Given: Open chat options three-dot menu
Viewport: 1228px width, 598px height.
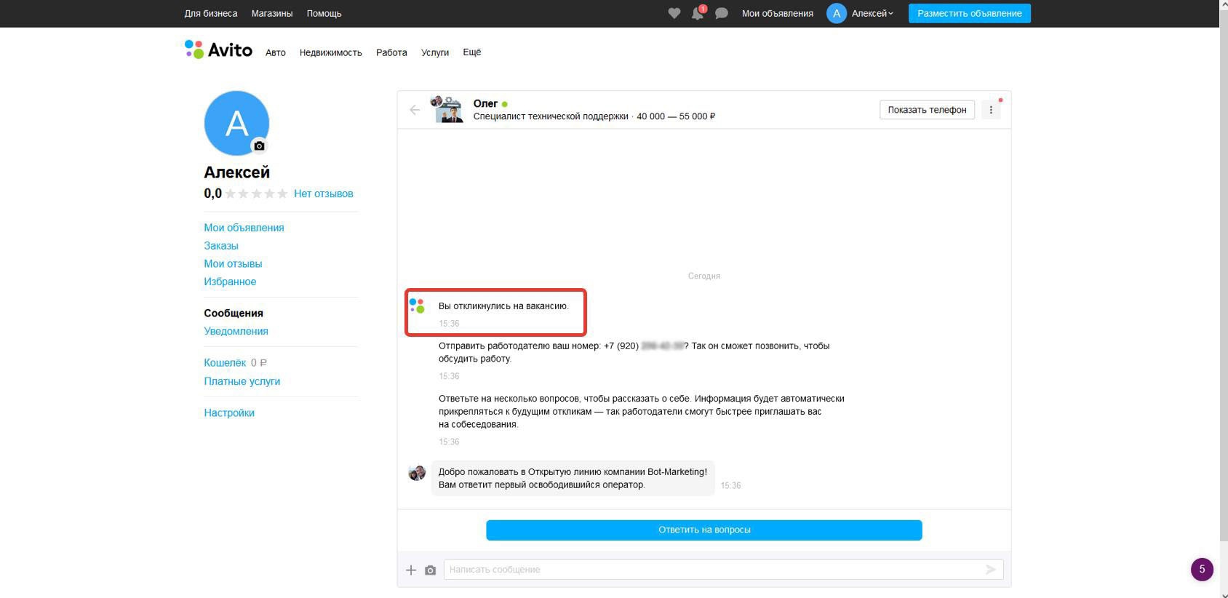Looking at the screenshot, I should click(990, 110).
